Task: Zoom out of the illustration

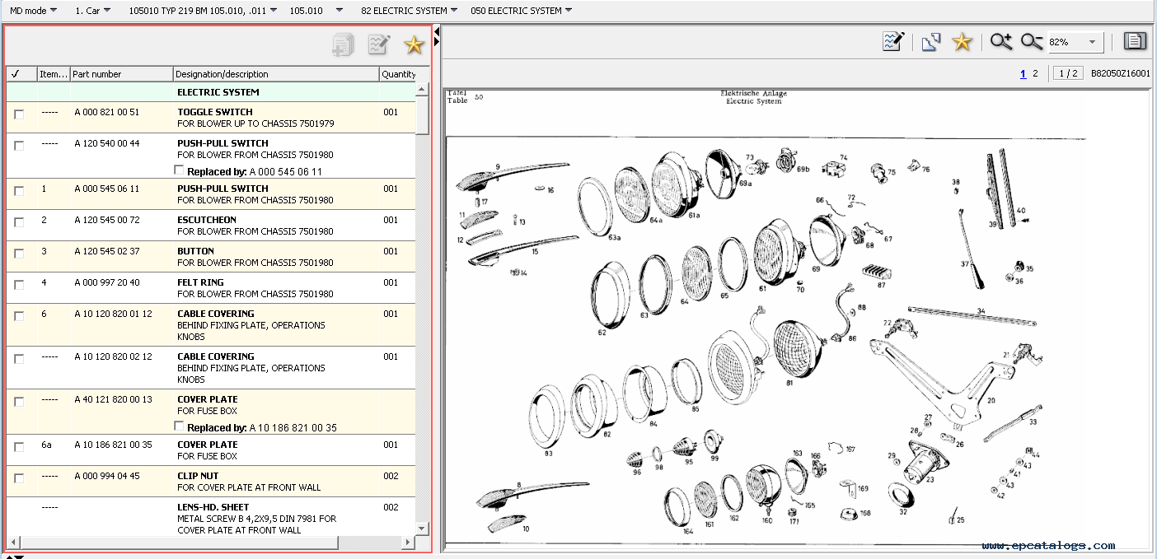Action: 1032,42
